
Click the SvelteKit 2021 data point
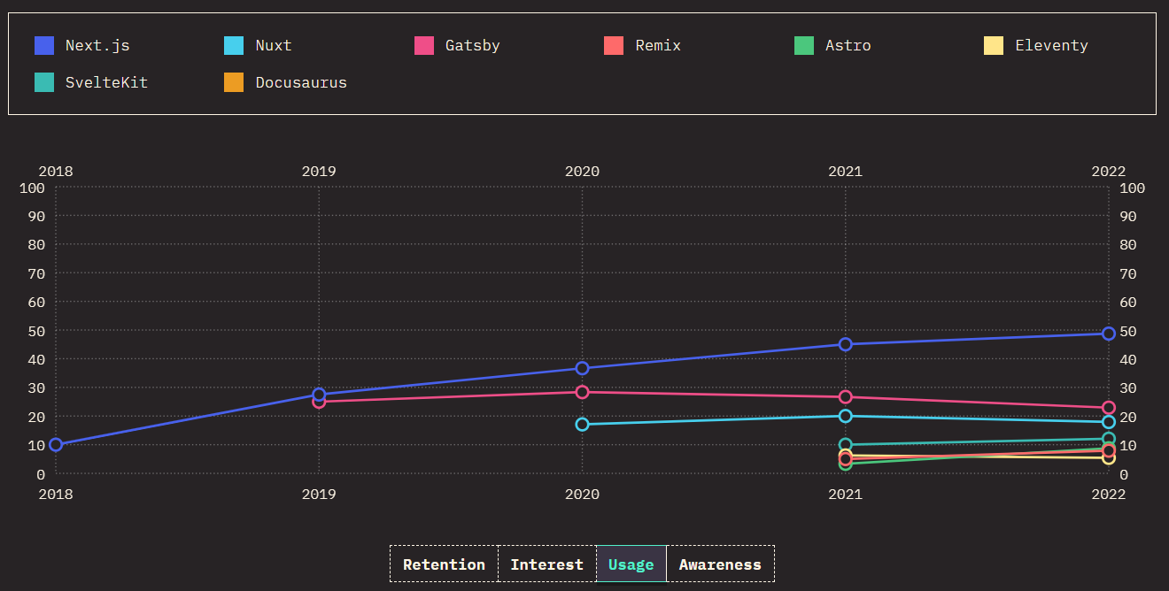pos(845,445)
